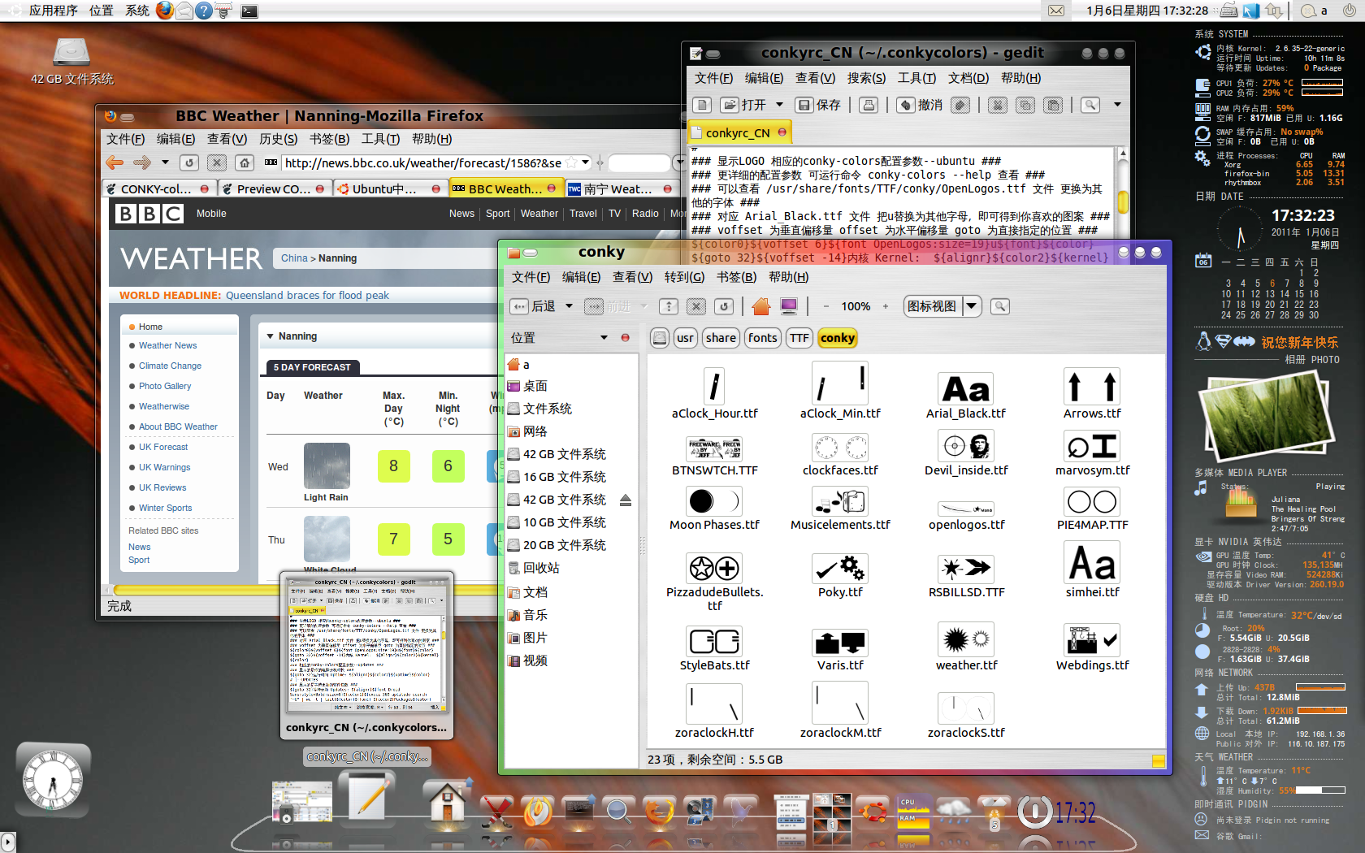Open Firefox back history dropdown arrow
The height and width of the screenshot is (853, 1365).
pos(165,162)
